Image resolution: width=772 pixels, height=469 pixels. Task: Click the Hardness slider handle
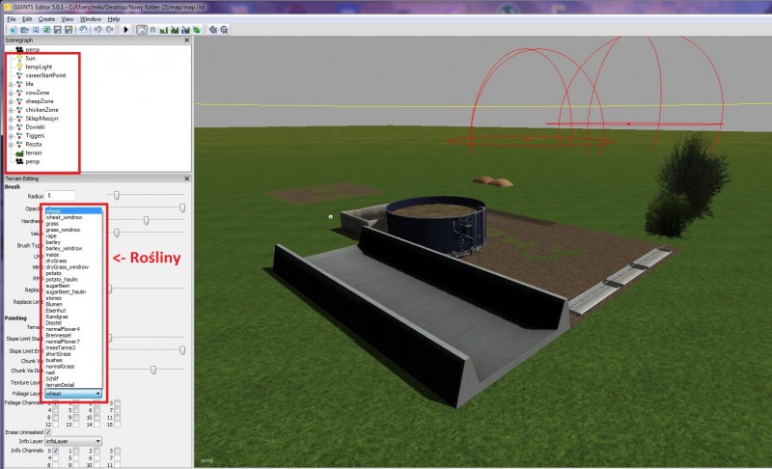147,220
